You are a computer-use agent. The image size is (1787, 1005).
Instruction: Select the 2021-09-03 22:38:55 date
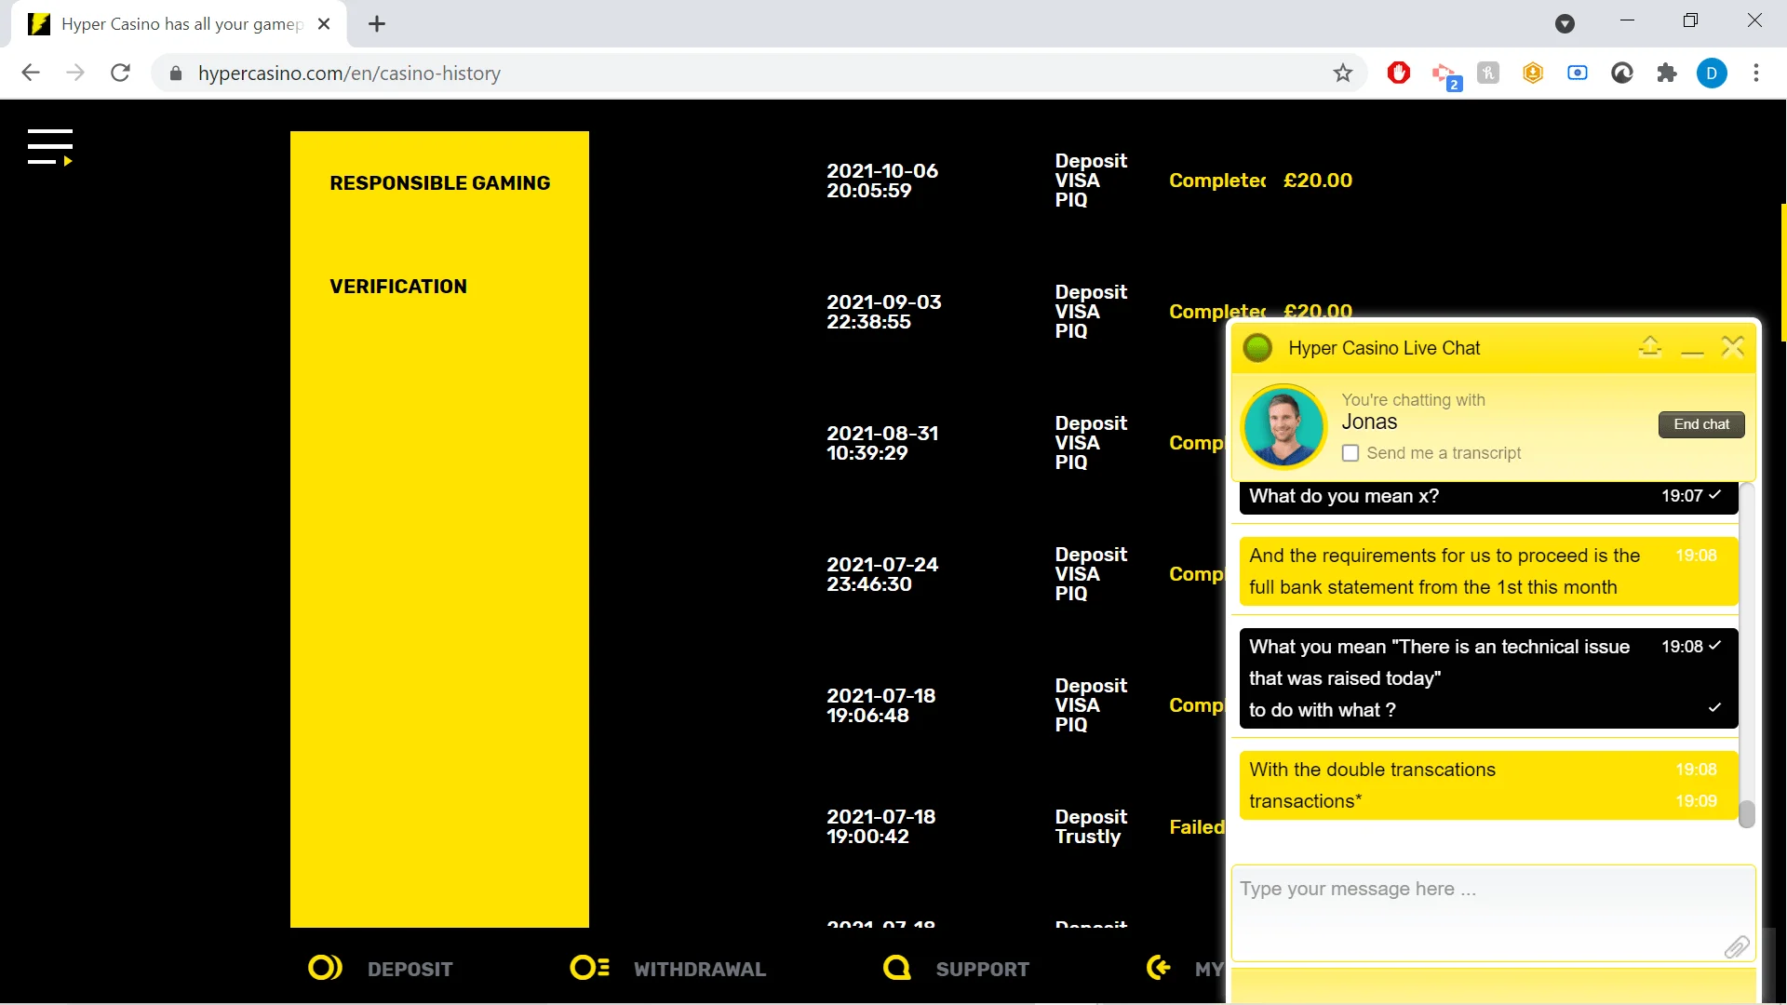(884, 312)
